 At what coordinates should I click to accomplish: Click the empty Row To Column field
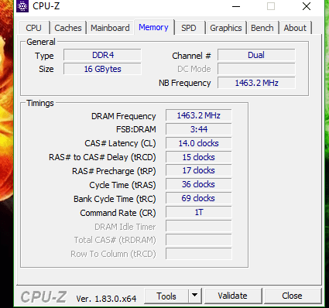[x=198, y=254]
